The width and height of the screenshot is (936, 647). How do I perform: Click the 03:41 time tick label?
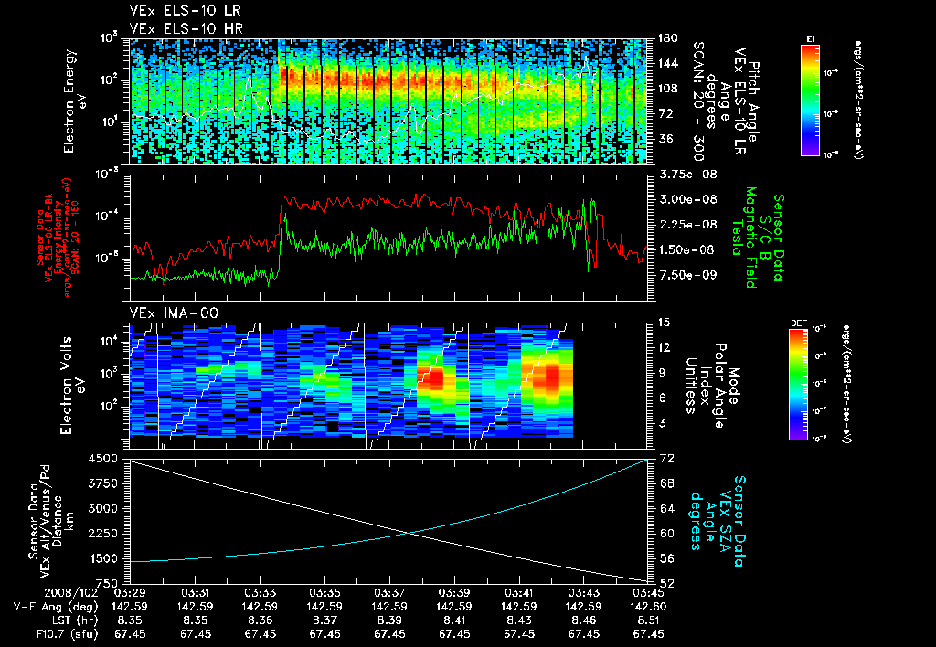[519, 593]
